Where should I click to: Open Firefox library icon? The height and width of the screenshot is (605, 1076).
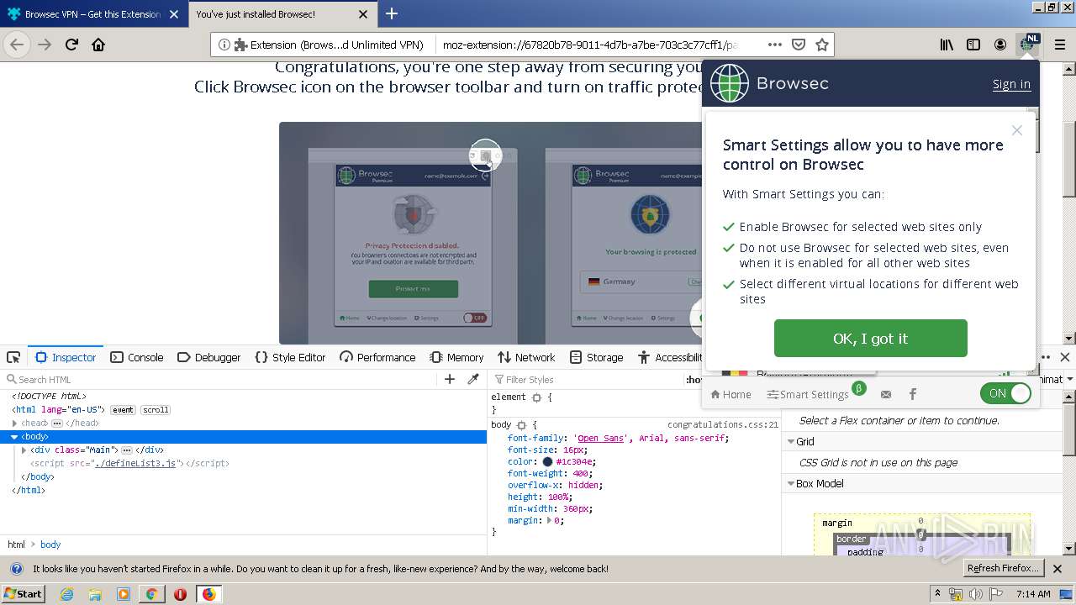pyautogui.click(x=947, y=45)
